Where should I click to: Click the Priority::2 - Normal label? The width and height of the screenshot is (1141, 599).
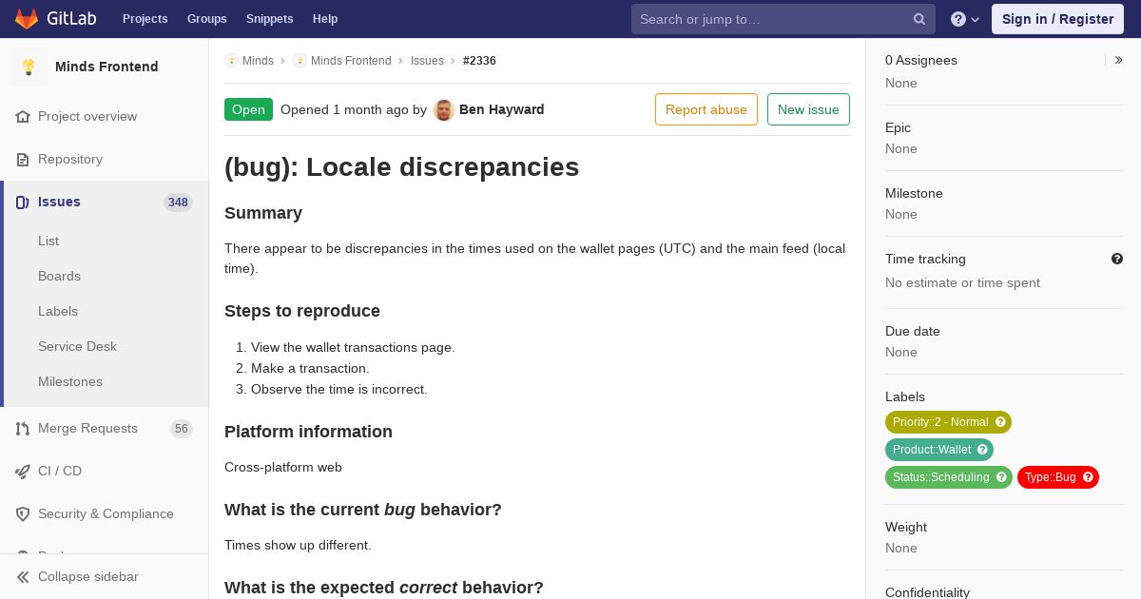point(940,422)
